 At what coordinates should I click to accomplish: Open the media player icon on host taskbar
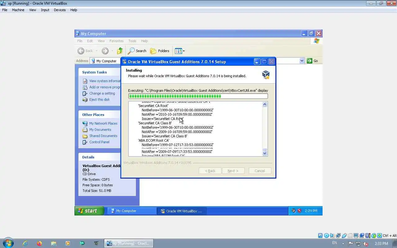coord(68,243)
